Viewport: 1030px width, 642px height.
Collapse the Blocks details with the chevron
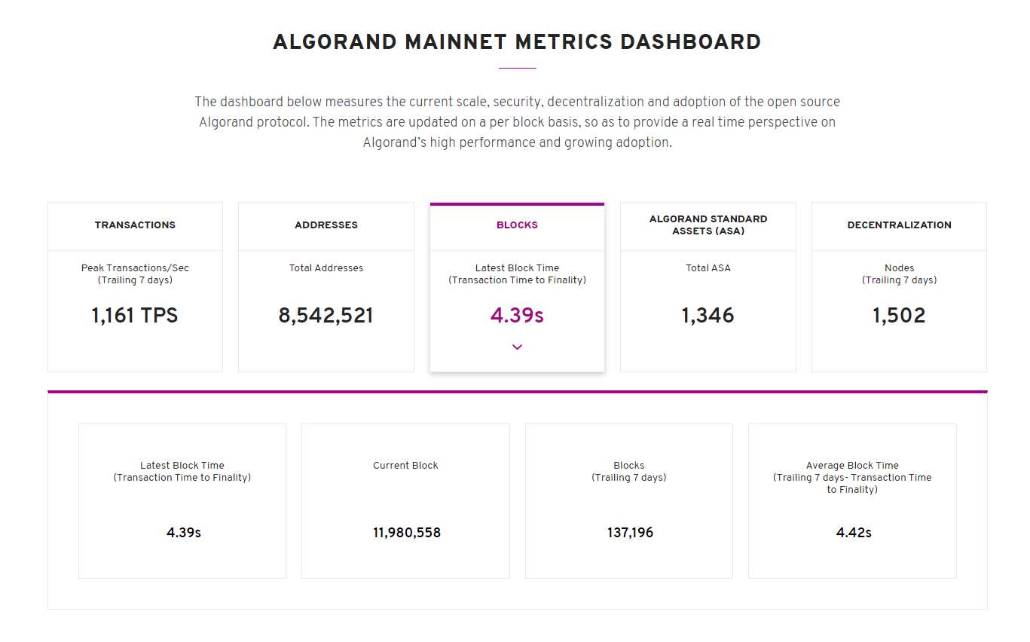tap(517, 347)
